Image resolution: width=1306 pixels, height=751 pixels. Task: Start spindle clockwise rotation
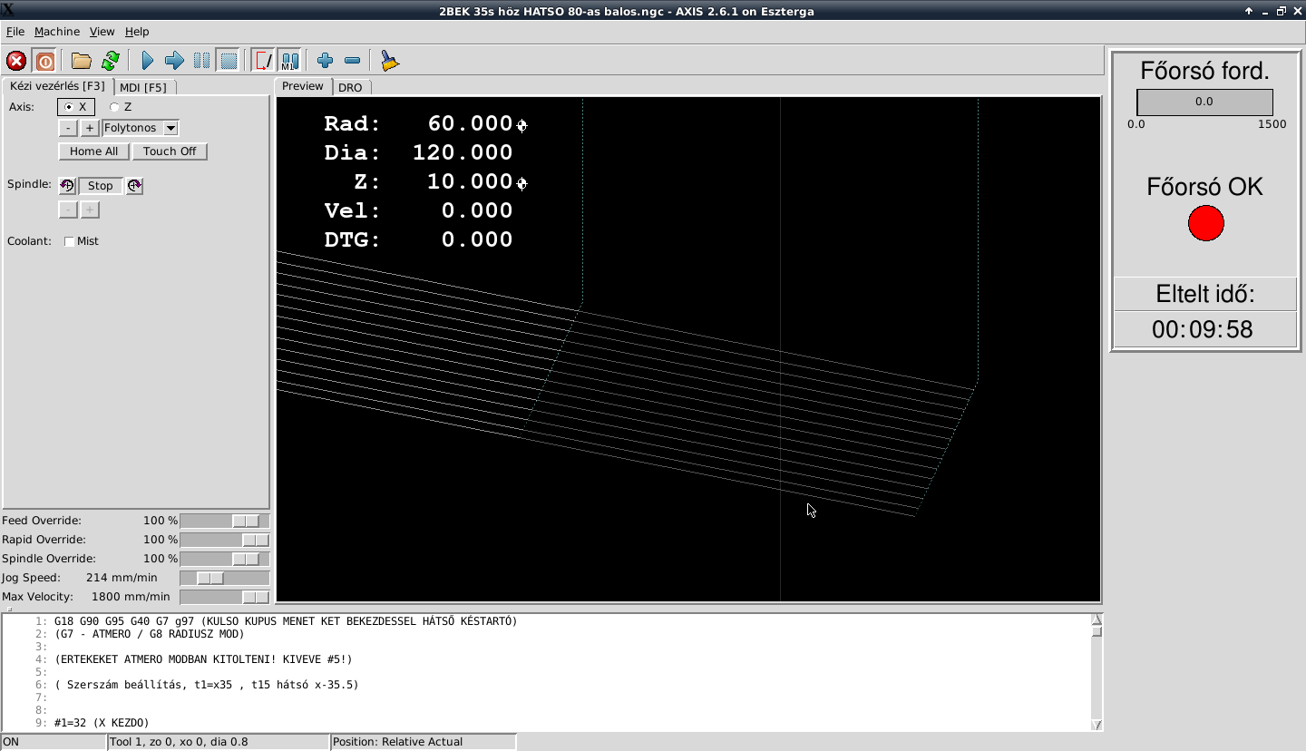pos(134,186)
